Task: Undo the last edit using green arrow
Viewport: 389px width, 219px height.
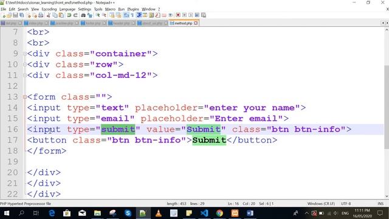Action: tap(69, 15)
